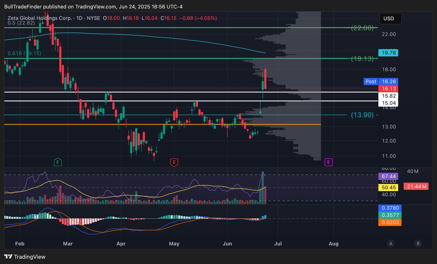The image size is (437, 264).
Task: Click the −0.68 (−4.05%) change value
Action: click(x=198, y=18)
